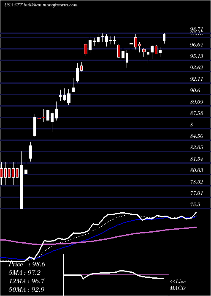Click the tall white candlestick dropping to 75.5

point(22,187)
